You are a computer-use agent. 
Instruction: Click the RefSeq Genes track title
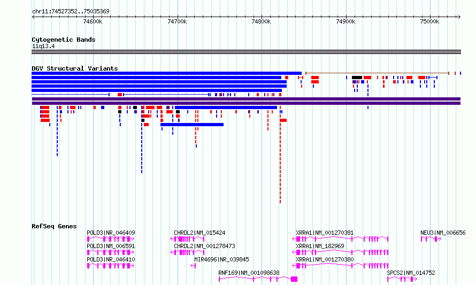point(54,226)
